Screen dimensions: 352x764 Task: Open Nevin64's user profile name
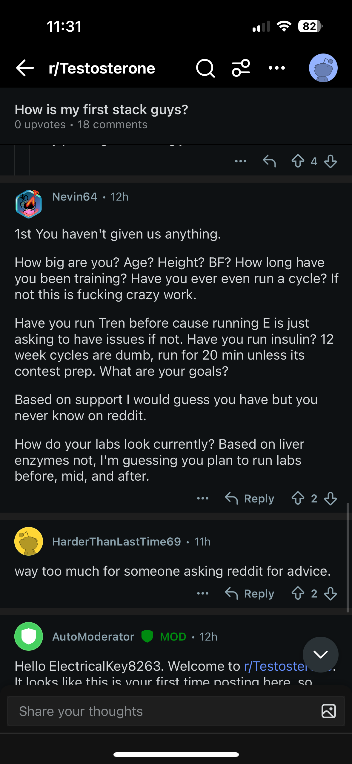(75, 197)
